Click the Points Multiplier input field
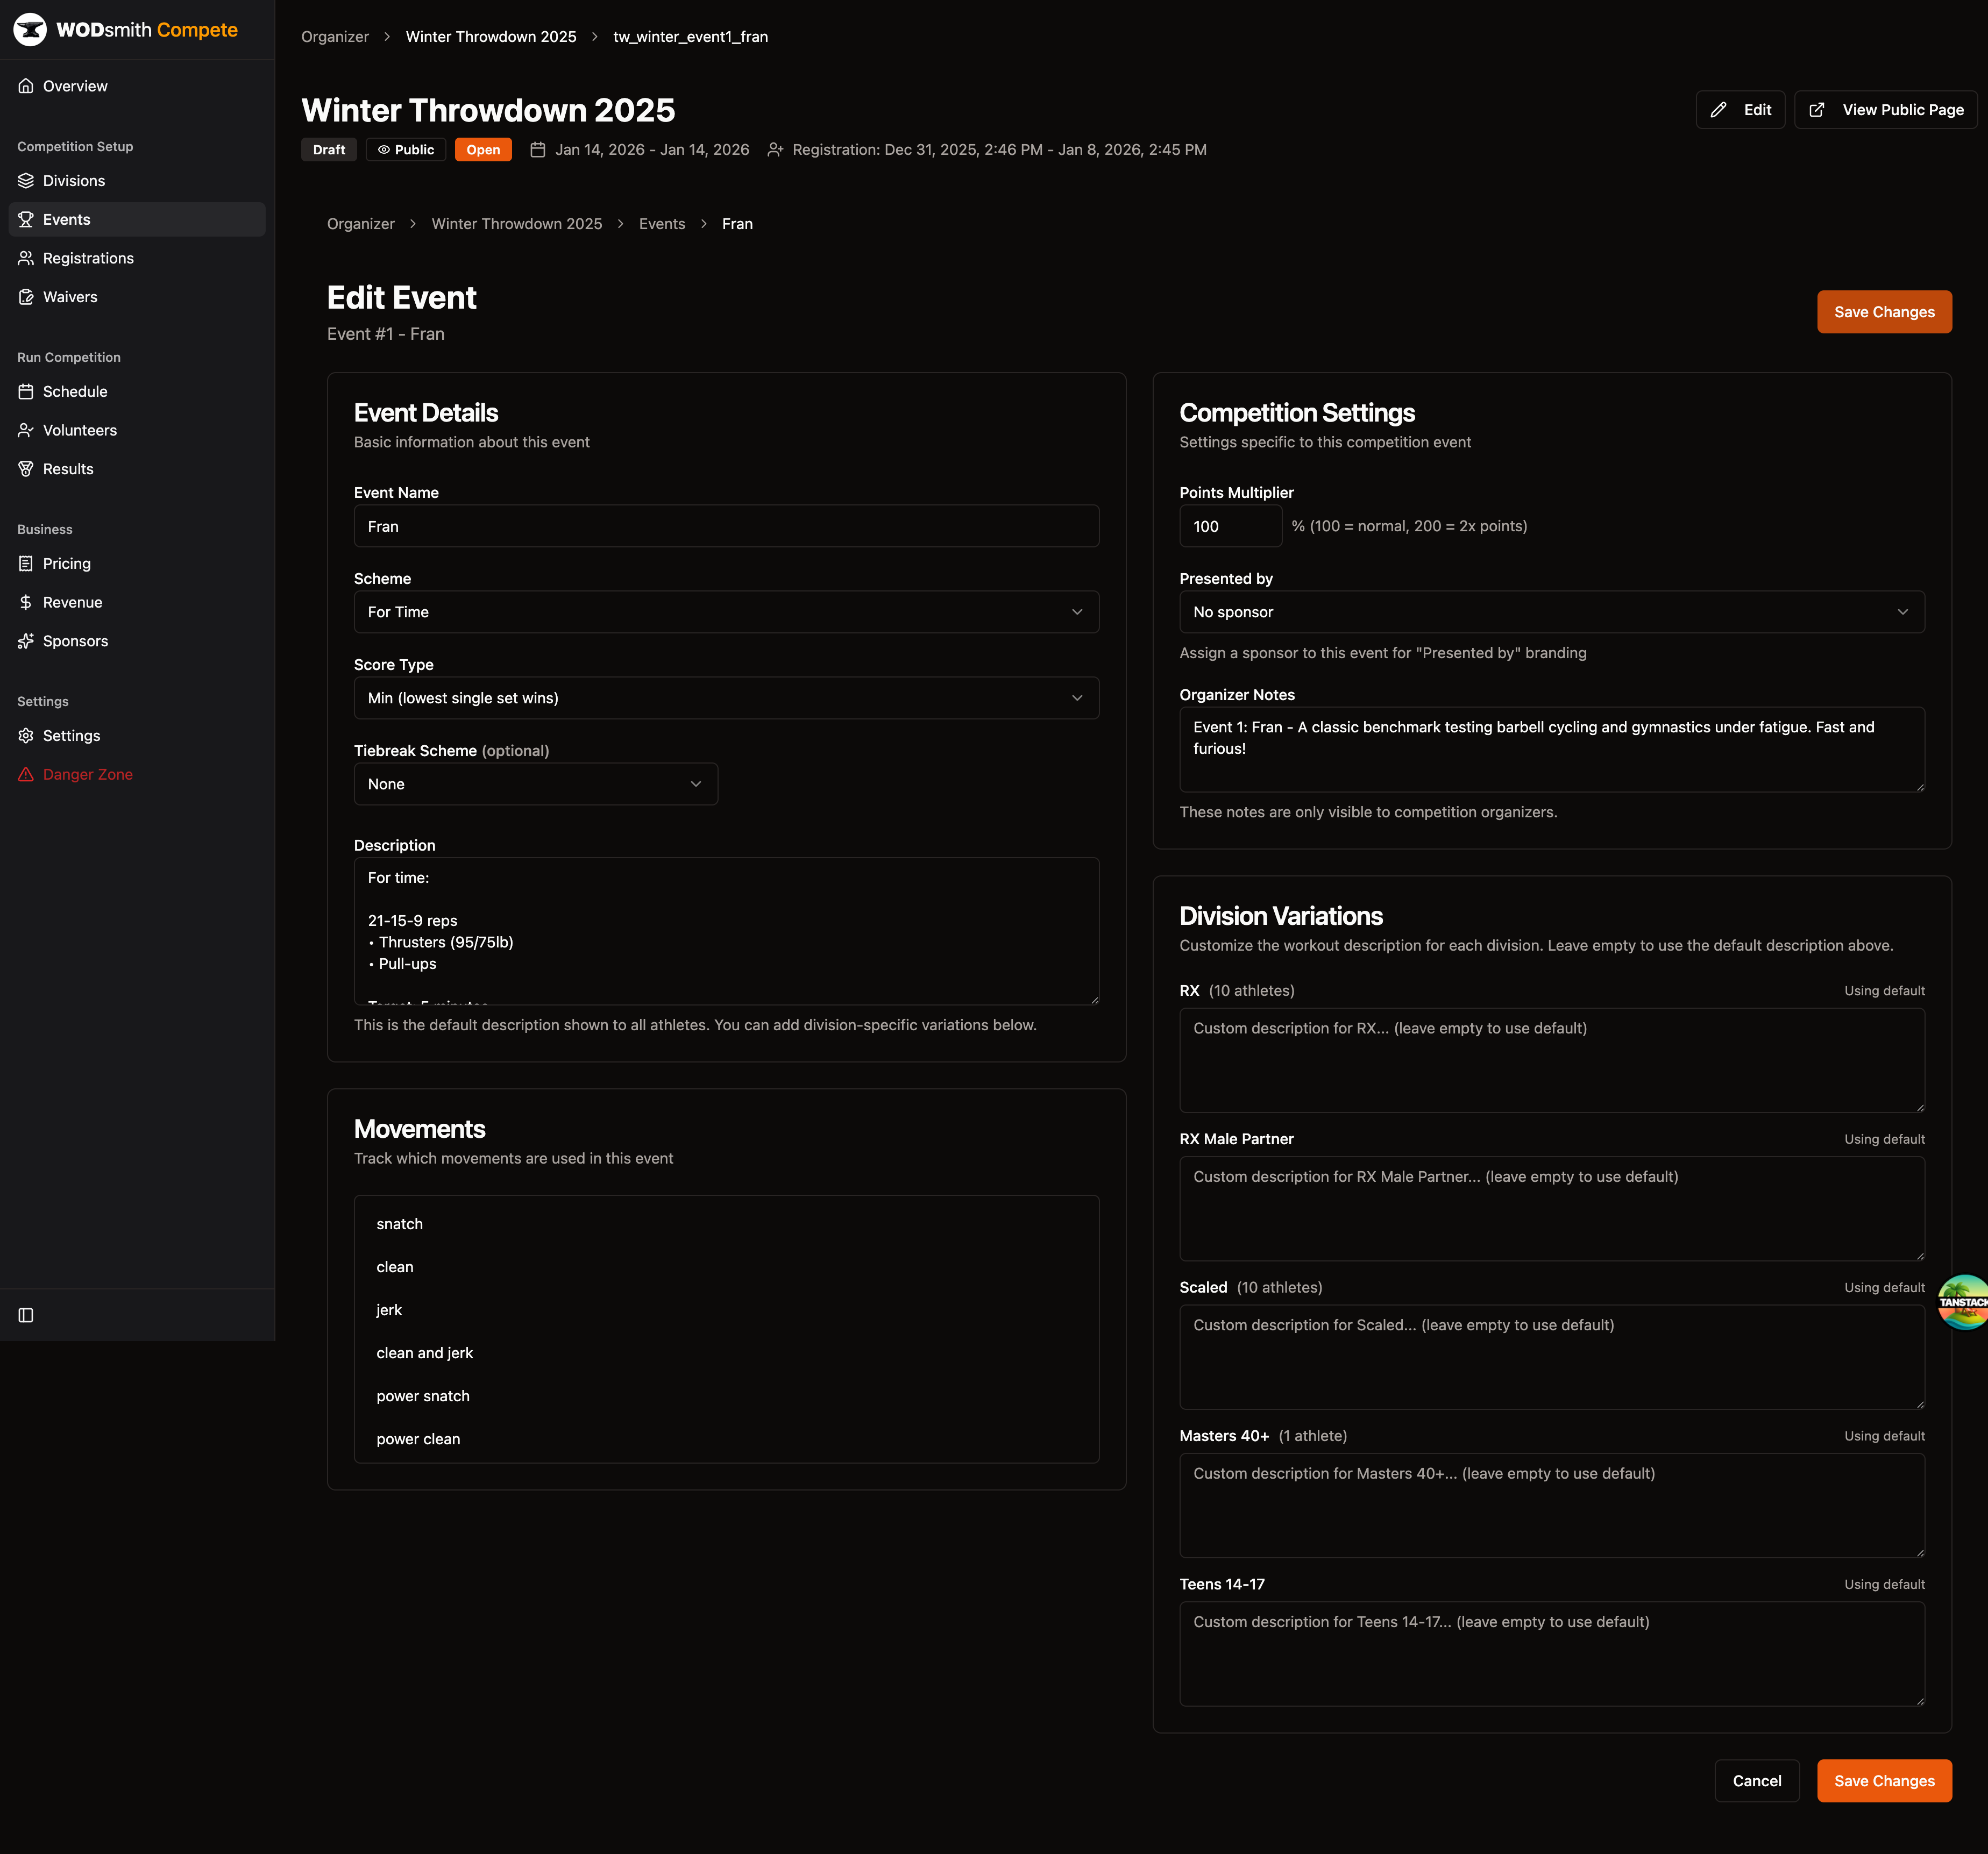This screenshot has width=1988, height=1854. [x=1230, y=527]
